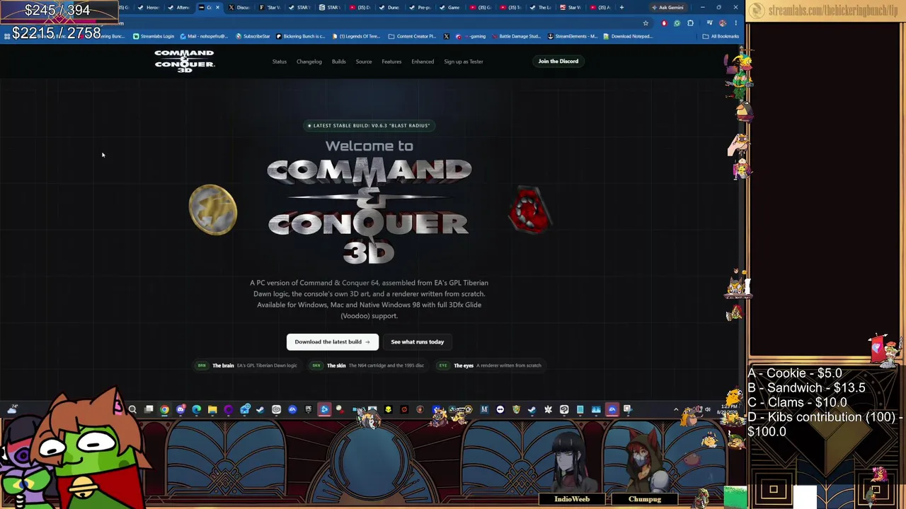Open a new browser tab
The width and height of the screenshot is (906, 509).
[x=621, y=8]
